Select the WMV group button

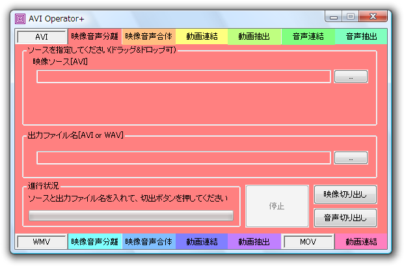pos(42,242)
